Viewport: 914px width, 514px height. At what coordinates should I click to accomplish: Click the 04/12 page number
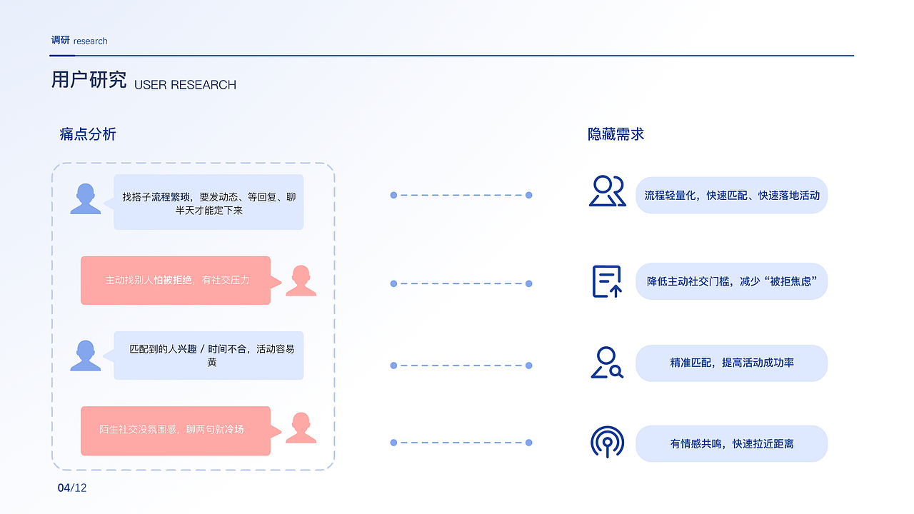point(72,488)
